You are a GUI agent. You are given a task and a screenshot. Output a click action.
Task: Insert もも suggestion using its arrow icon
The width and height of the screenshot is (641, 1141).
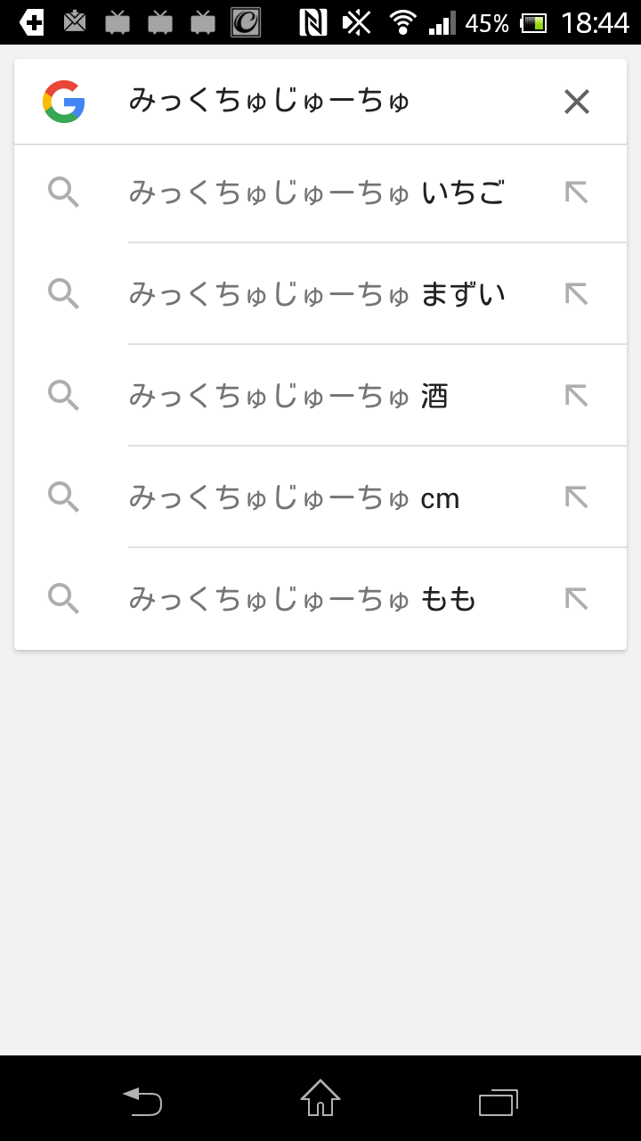click(x=577, y=599)
